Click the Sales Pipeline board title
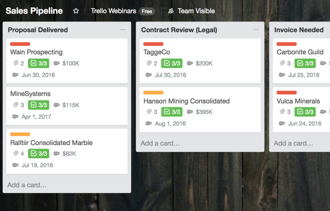The height and width of the screenshot is (211, 330). click(34, 11)
